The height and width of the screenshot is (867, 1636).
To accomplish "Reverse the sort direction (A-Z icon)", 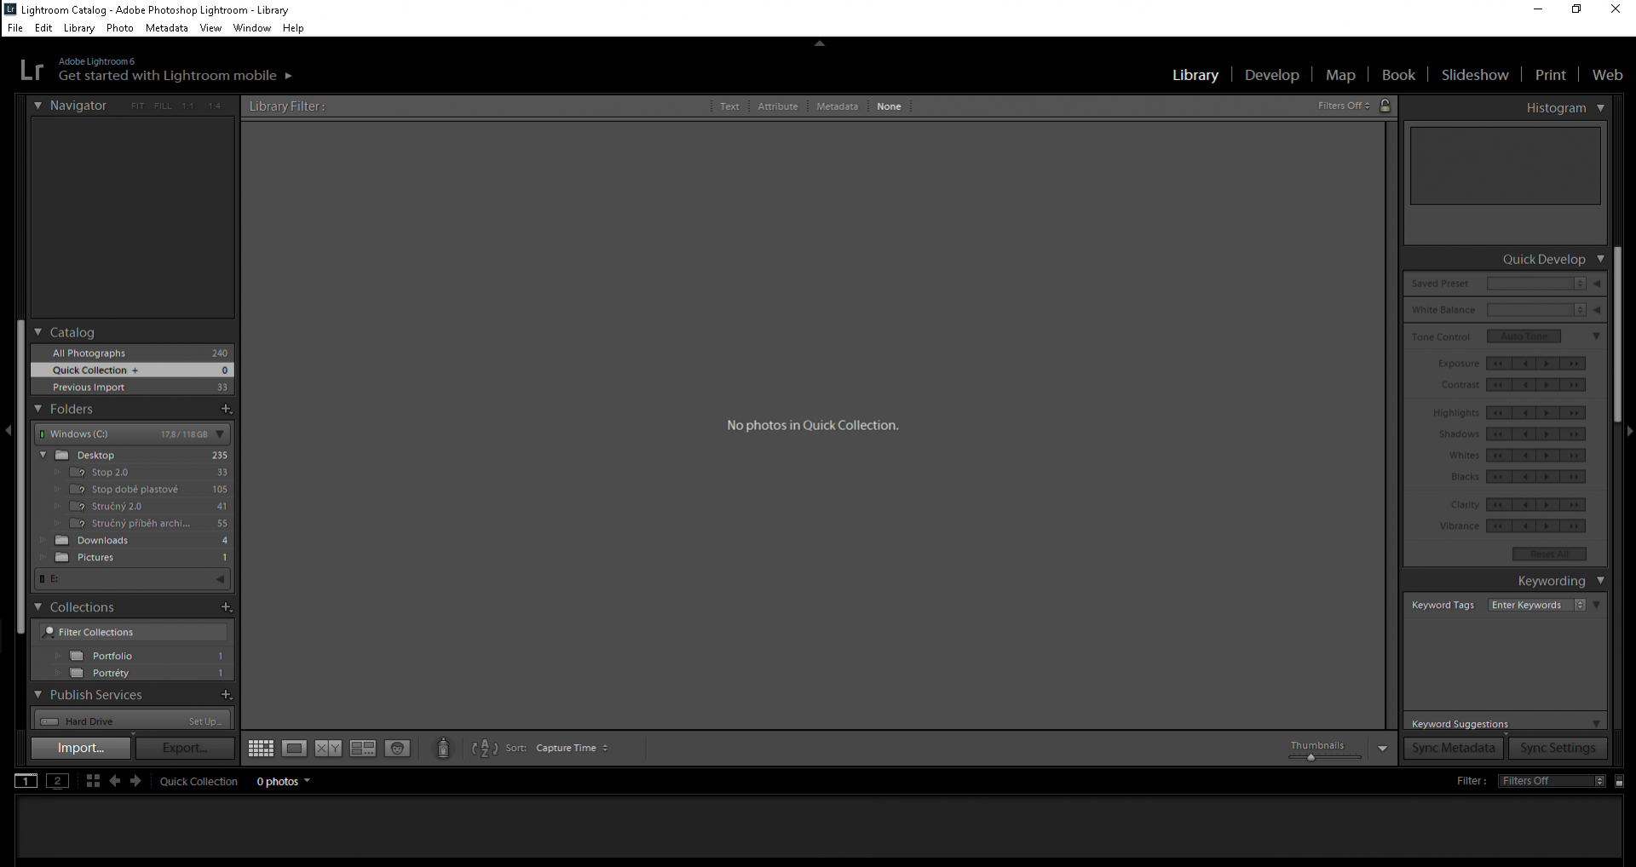I will point(485,749).
